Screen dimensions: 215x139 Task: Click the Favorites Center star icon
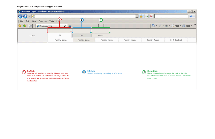pos(20,26)
